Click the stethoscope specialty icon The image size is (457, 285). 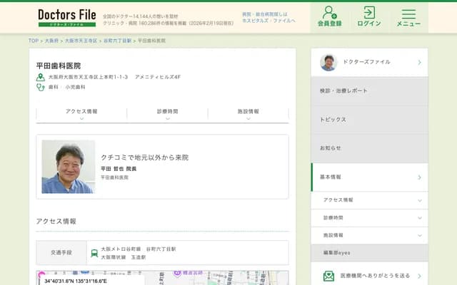[41, 87]
